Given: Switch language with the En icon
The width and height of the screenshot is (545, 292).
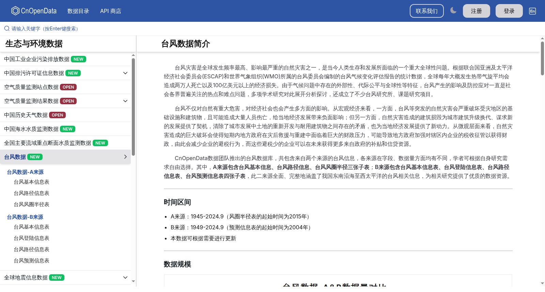Looking at the screenshot, I should tap(532, 11).
